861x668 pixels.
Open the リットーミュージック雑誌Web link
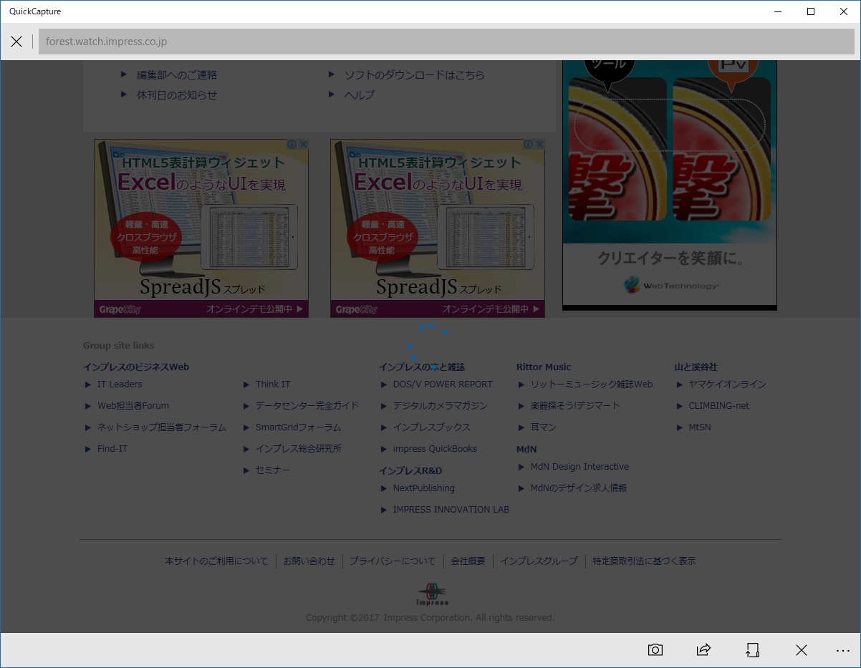click(x=591, y=384)
